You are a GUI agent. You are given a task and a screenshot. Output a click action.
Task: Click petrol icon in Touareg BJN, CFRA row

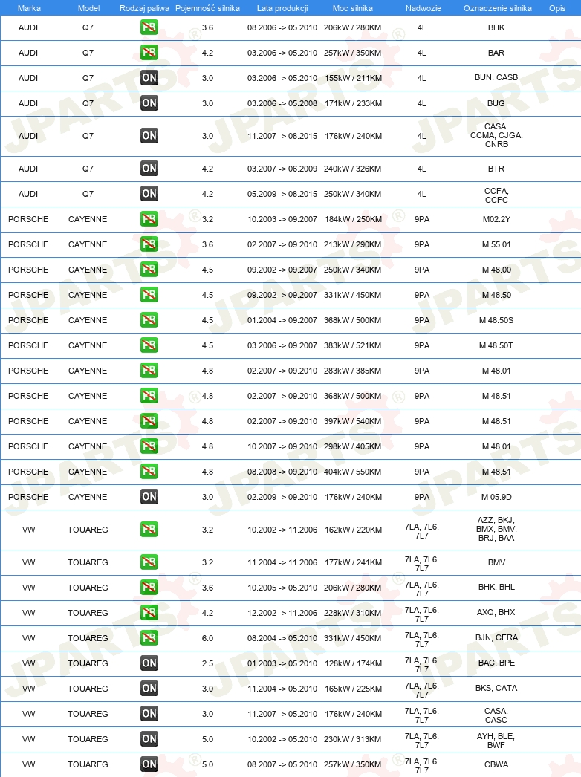pos(149,638)
